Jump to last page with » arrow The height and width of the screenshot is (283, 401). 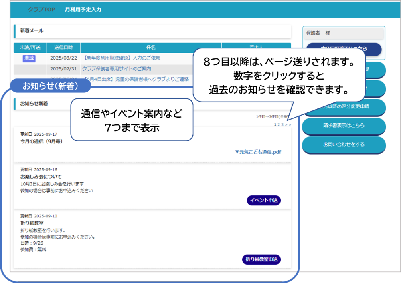[290, 125]
